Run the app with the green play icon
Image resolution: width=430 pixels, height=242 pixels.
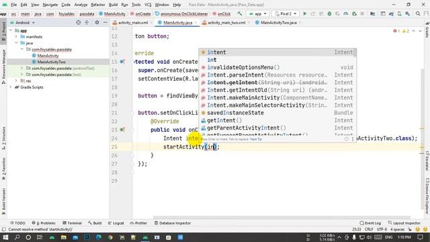(304, 13)
